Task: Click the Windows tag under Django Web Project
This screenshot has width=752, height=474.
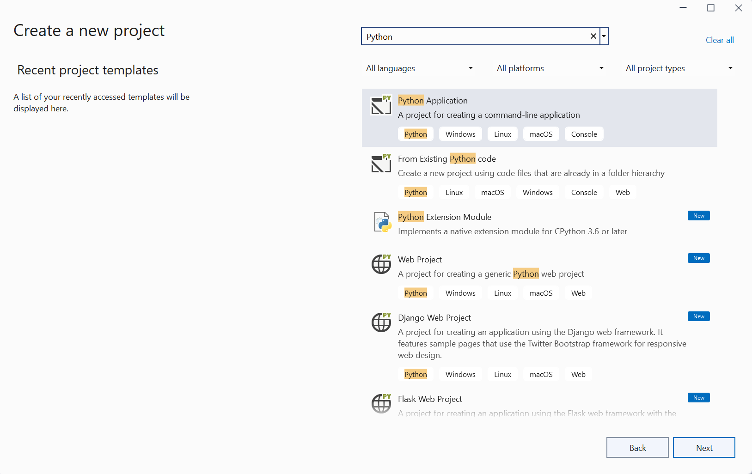Action: pyautogui.click(x=460, y=374)
